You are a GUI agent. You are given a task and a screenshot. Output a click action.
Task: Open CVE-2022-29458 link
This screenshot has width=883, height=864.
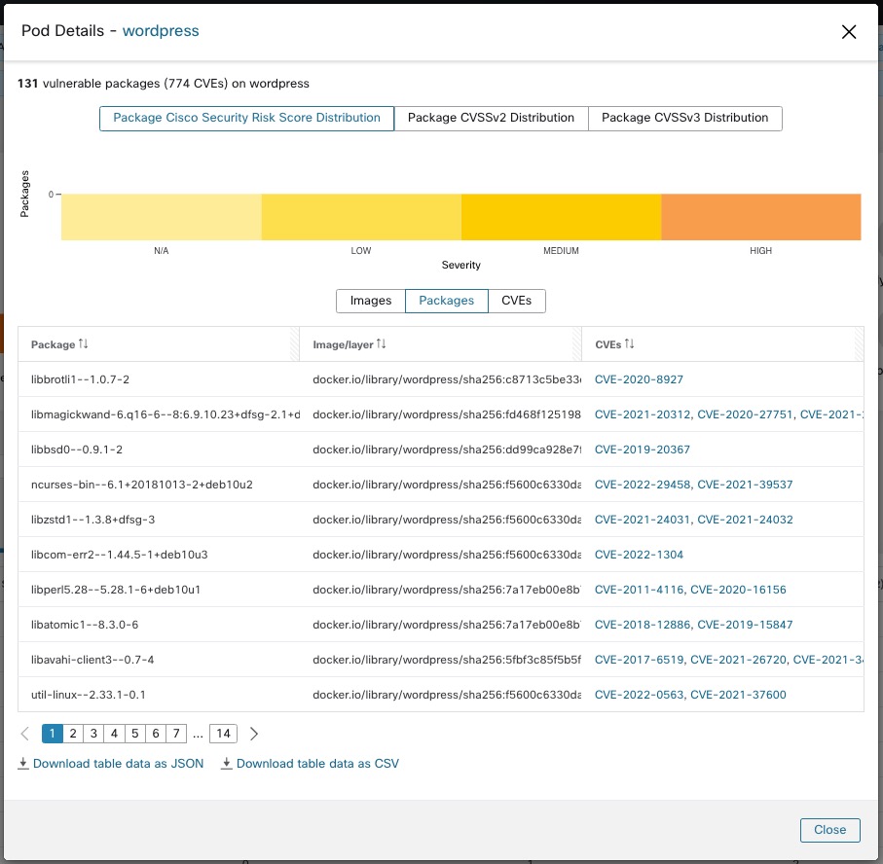(643, 485)
